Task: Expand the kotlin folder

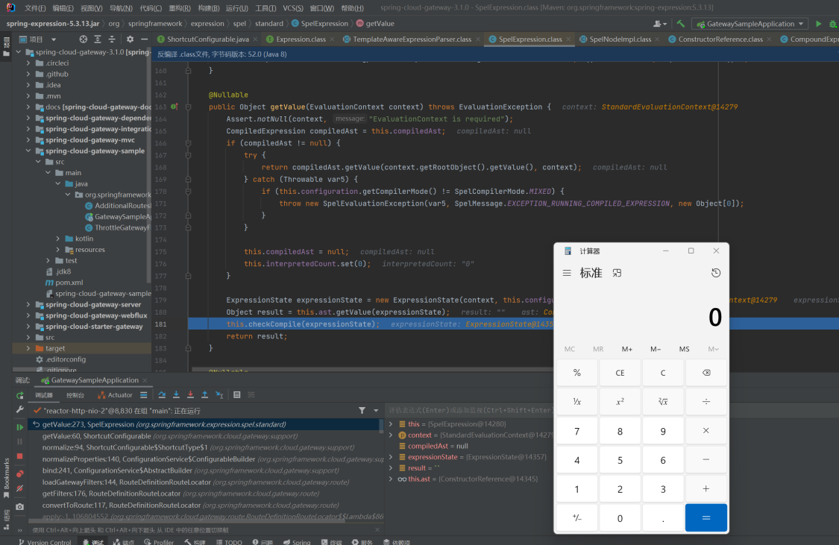Action: (x=57, y=239)
